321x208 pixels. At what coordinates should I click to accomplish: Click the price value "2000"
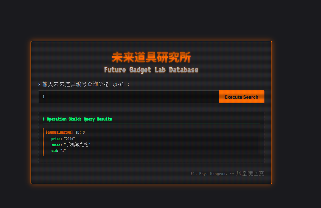69,139
